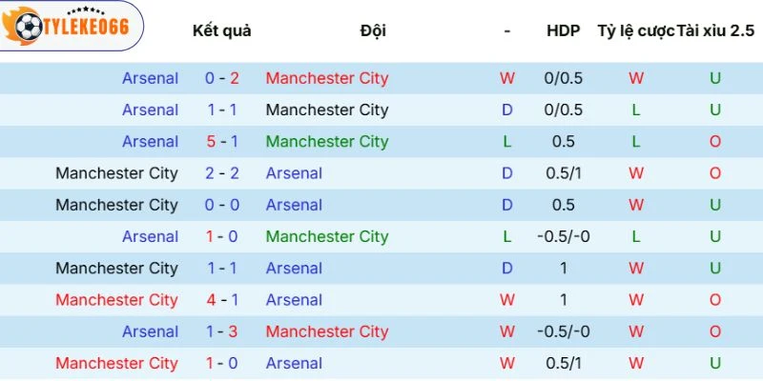Click red Manchester City in the 4 - 1 row
The height and width of the screenshot is (381, 763).
116,300
